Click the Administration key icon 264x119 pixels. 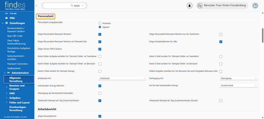click(9, 73)
